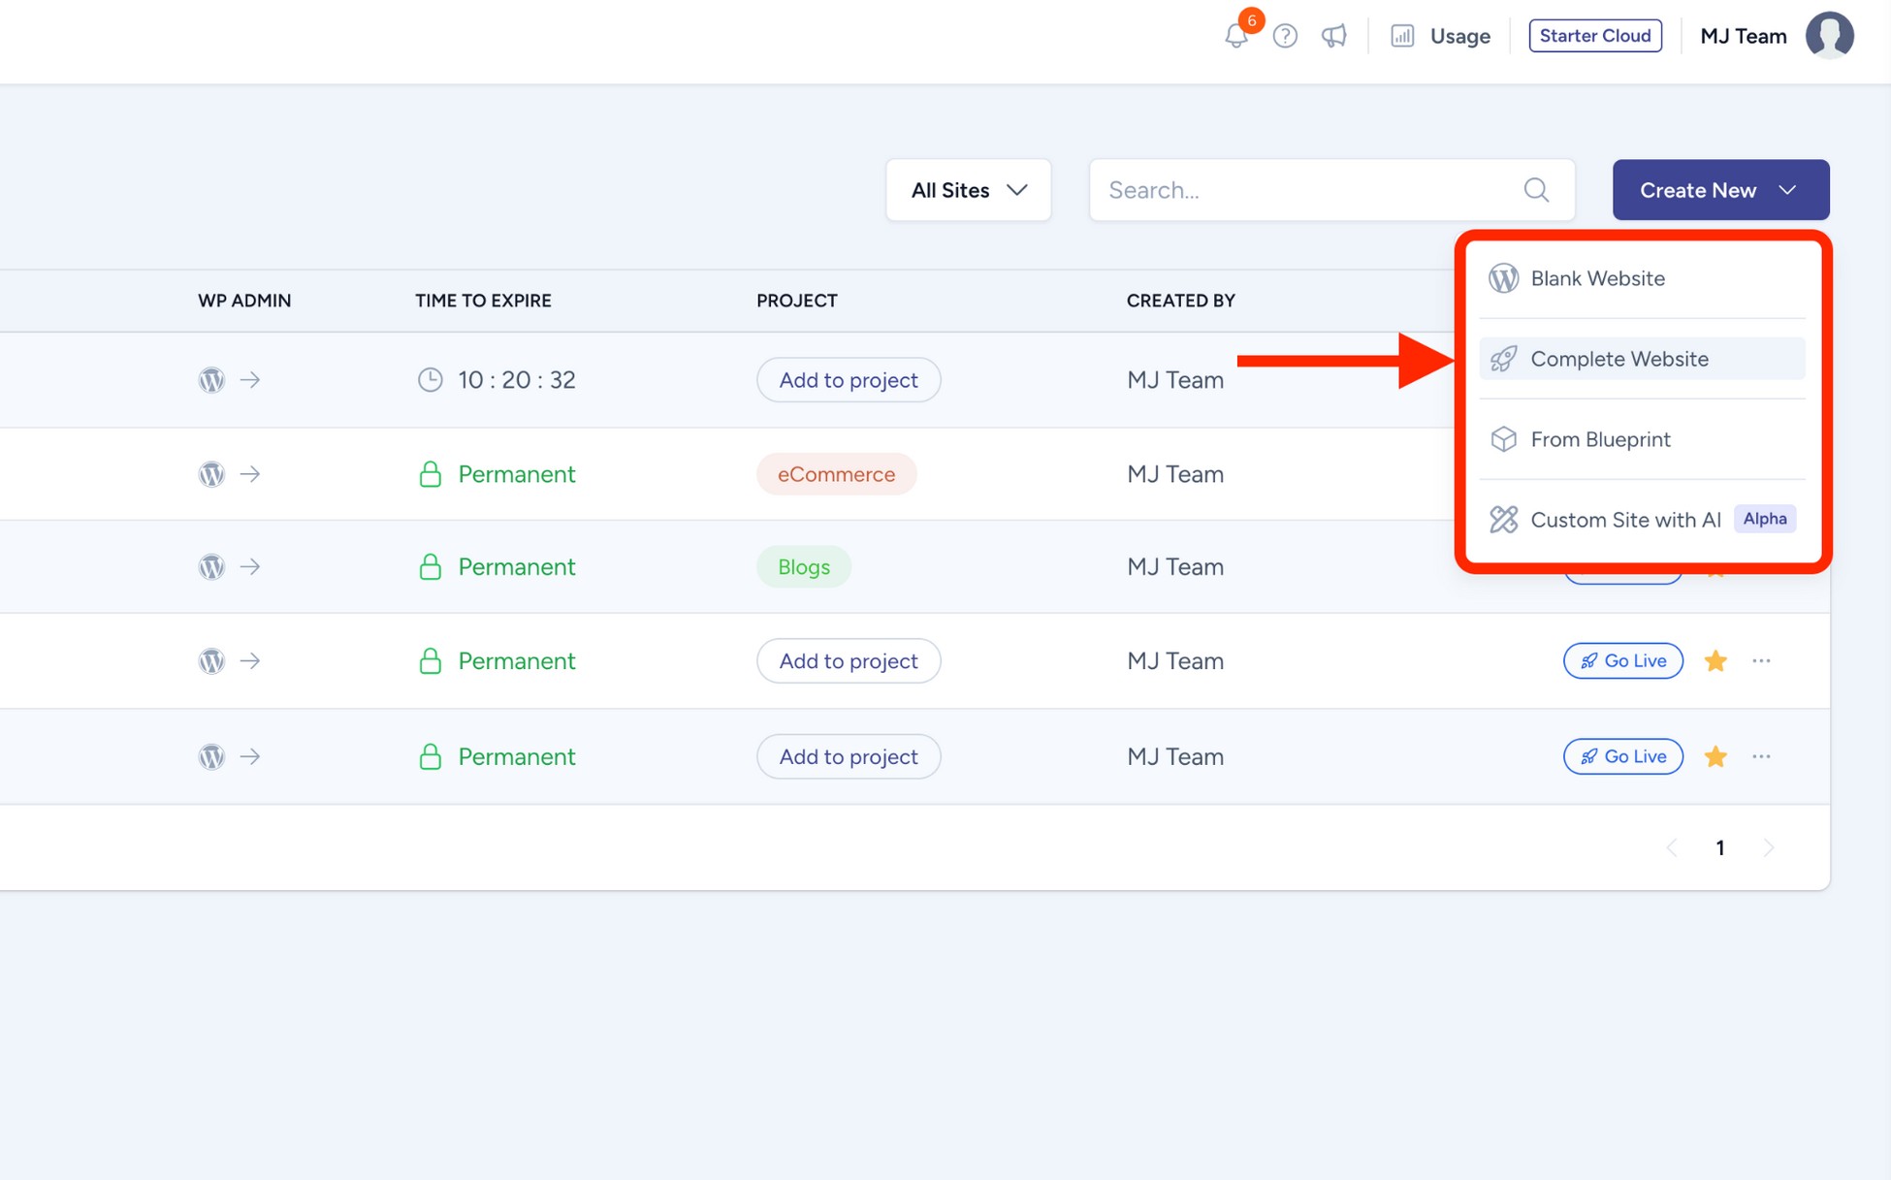The height and width of the screenshot is (1180, 1891).
Task: Select Blank Website from the menu
Action: click(1596, 278)
